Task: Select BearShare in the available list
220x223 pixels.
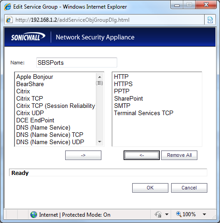Action: 30,84
